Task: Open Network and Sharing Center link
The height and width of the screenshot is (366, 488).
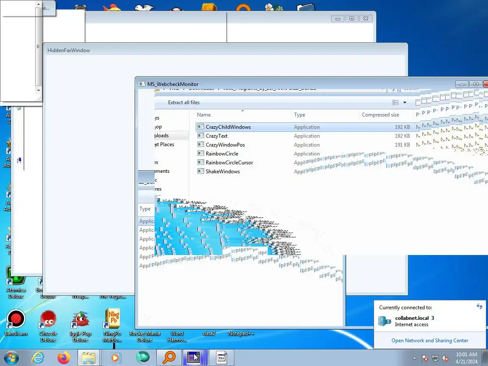Action: click(x=430, y=341)
